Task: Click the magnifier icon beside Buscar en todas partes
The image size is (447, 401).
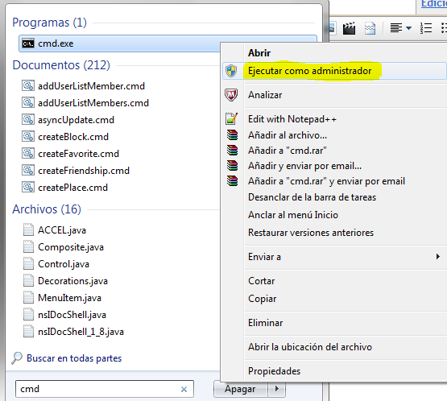Action: (x=17, y=358)
